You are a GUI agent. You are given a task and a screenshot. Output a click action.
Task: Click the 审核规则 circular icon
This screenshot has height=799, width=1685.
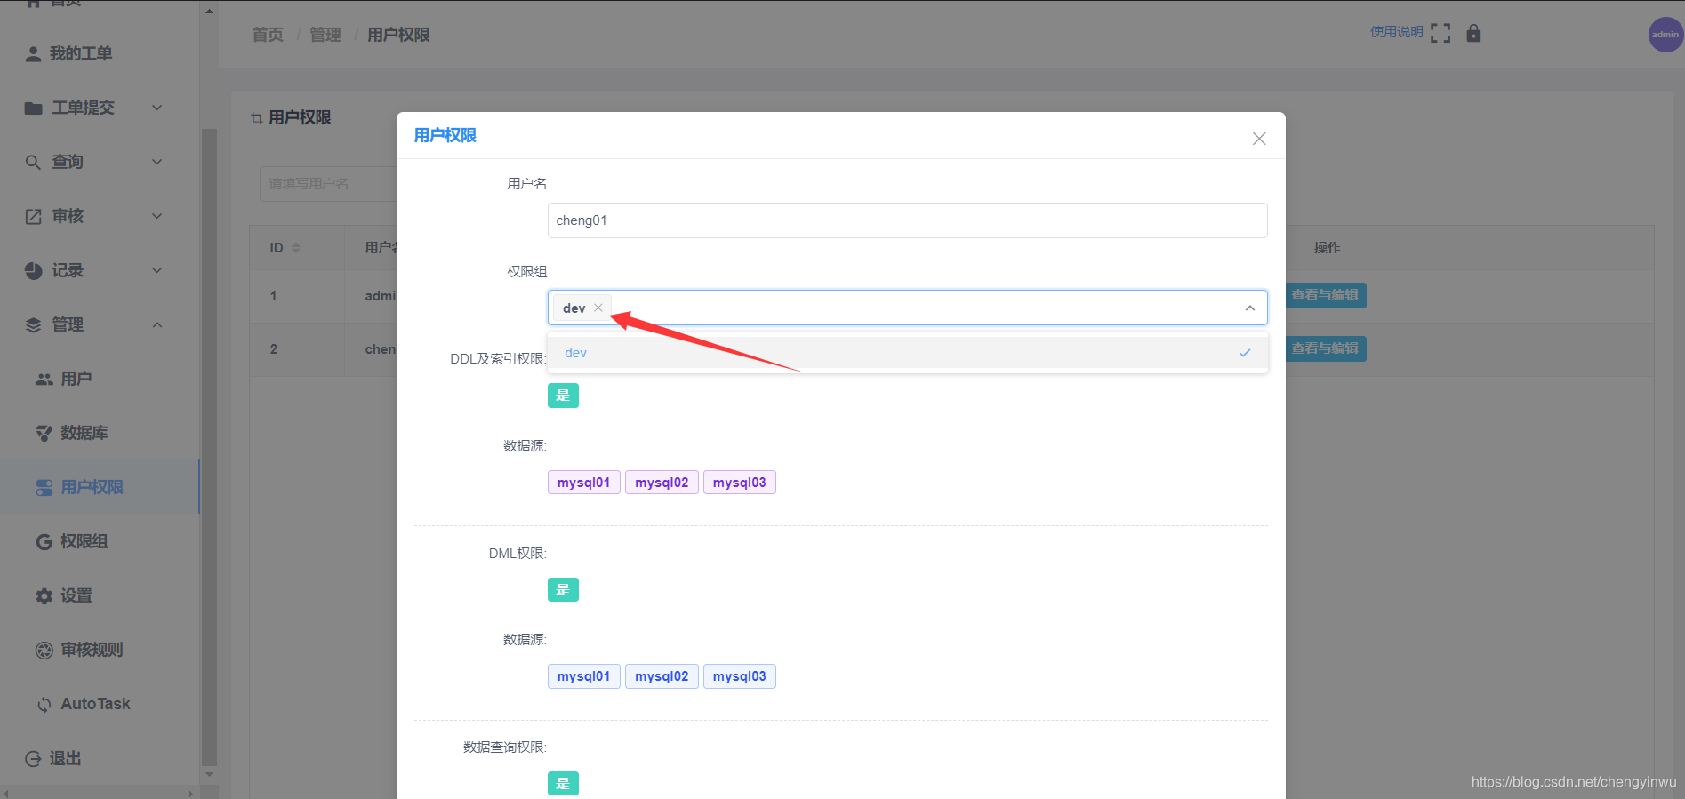pyautogui.click(x=44, y=651)
